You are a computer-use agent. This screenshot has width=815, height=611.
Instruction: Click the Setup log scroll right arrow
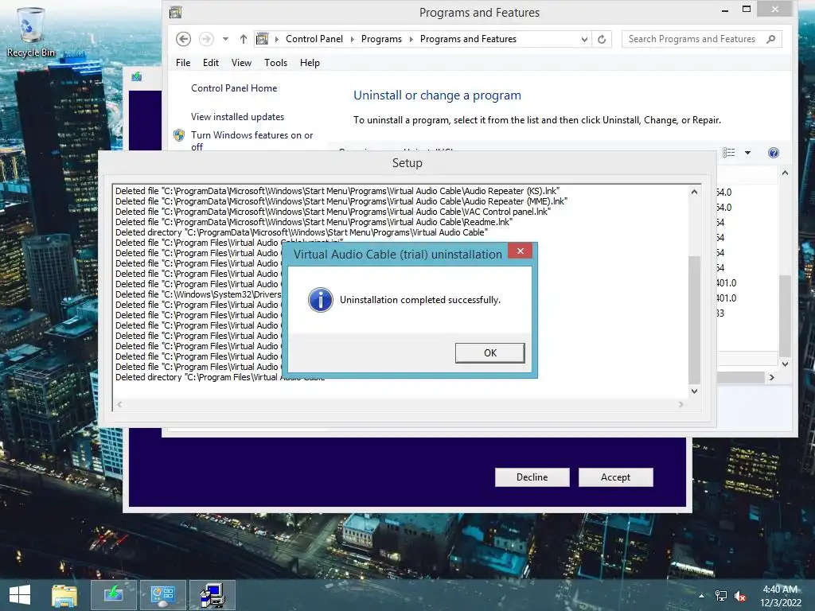tap(681, 404)
